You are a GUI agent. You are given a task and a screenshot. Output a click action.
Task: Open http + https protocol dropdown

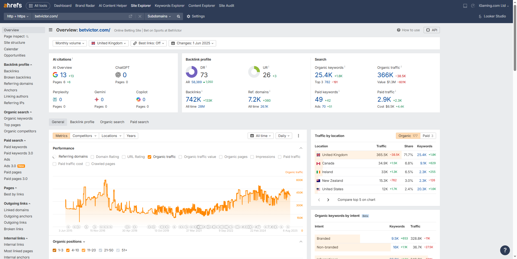pyautogui.click(x=18, y=16)
